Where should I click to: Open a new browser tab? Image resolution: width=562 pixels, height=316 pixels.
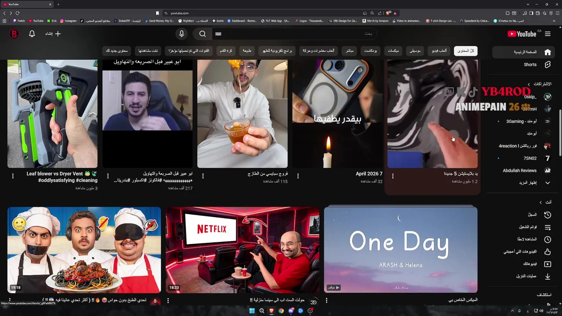click(x=58, y=4)
